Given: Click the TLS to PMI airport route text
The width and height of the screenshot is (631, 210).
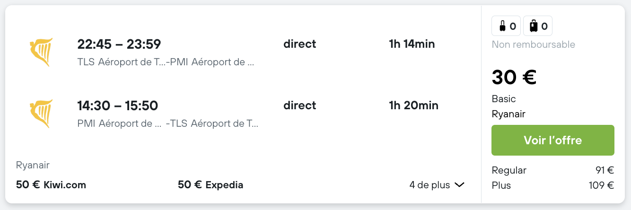Looking at the screenshot, I should pos(166,62).
